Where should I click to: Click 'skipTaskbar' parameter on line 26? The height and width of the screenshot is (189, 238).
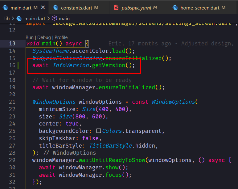(57, 138)
